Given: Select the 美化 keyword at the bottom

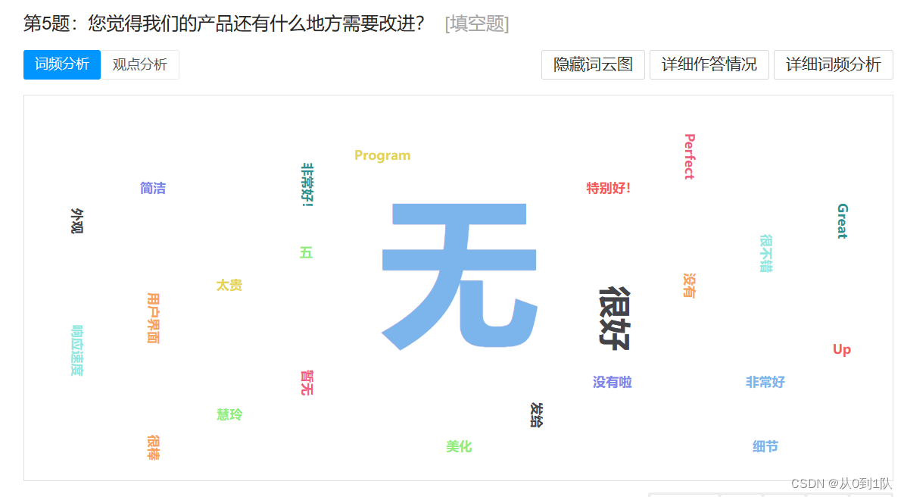Looking at the screenshot, I should coord(458,447).
